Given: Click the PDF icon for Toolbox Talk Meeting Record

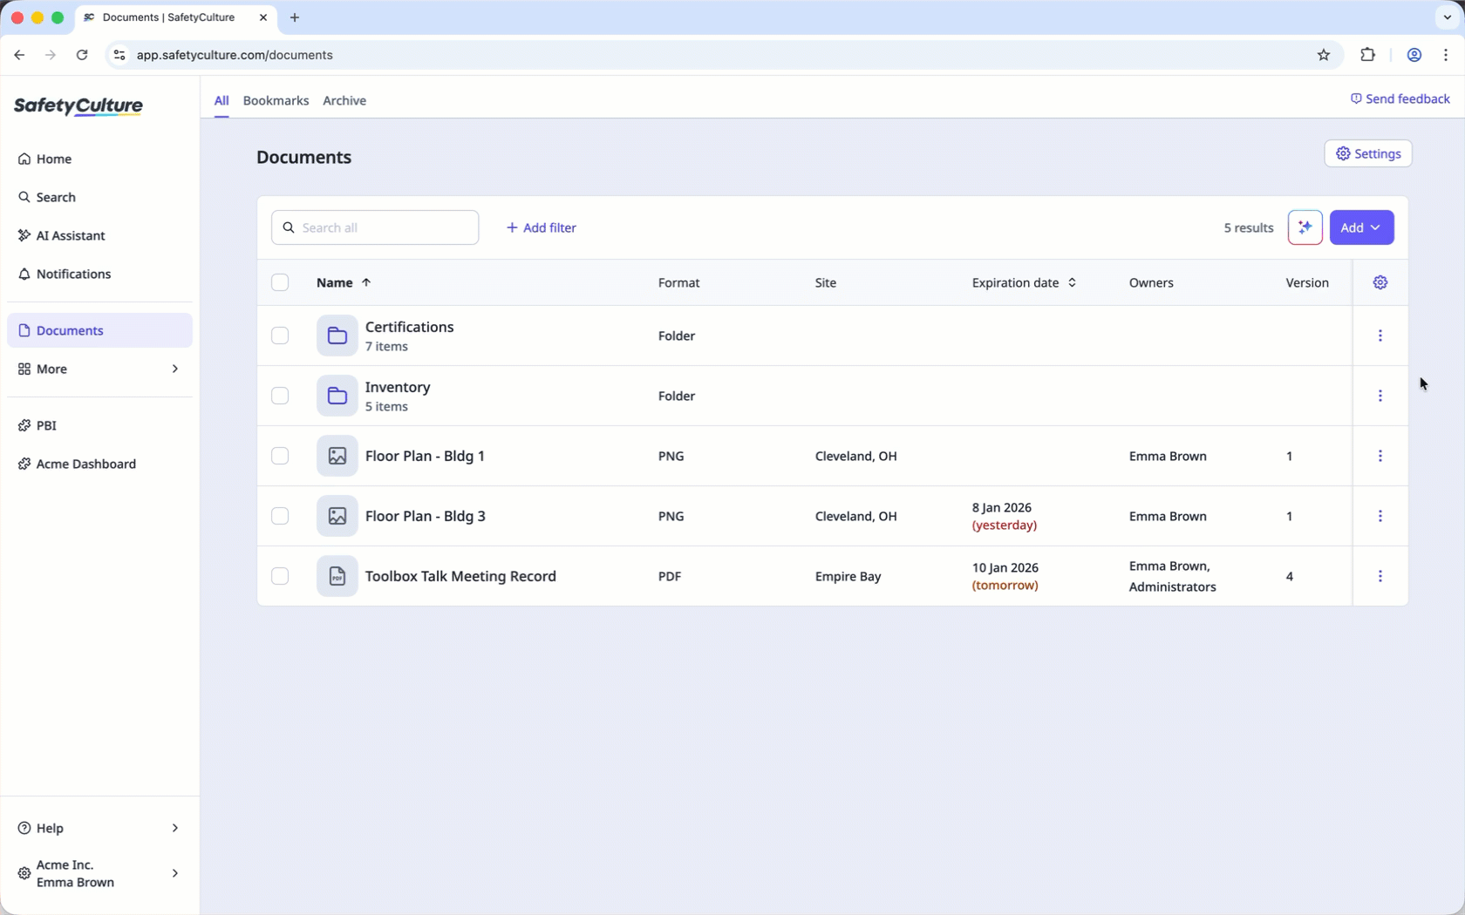Looking at the screenshot, I should [x=337, y=576].
